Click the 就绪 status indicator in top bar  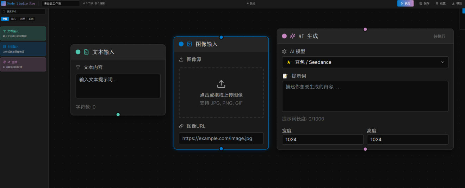click(x=251, y=3)
